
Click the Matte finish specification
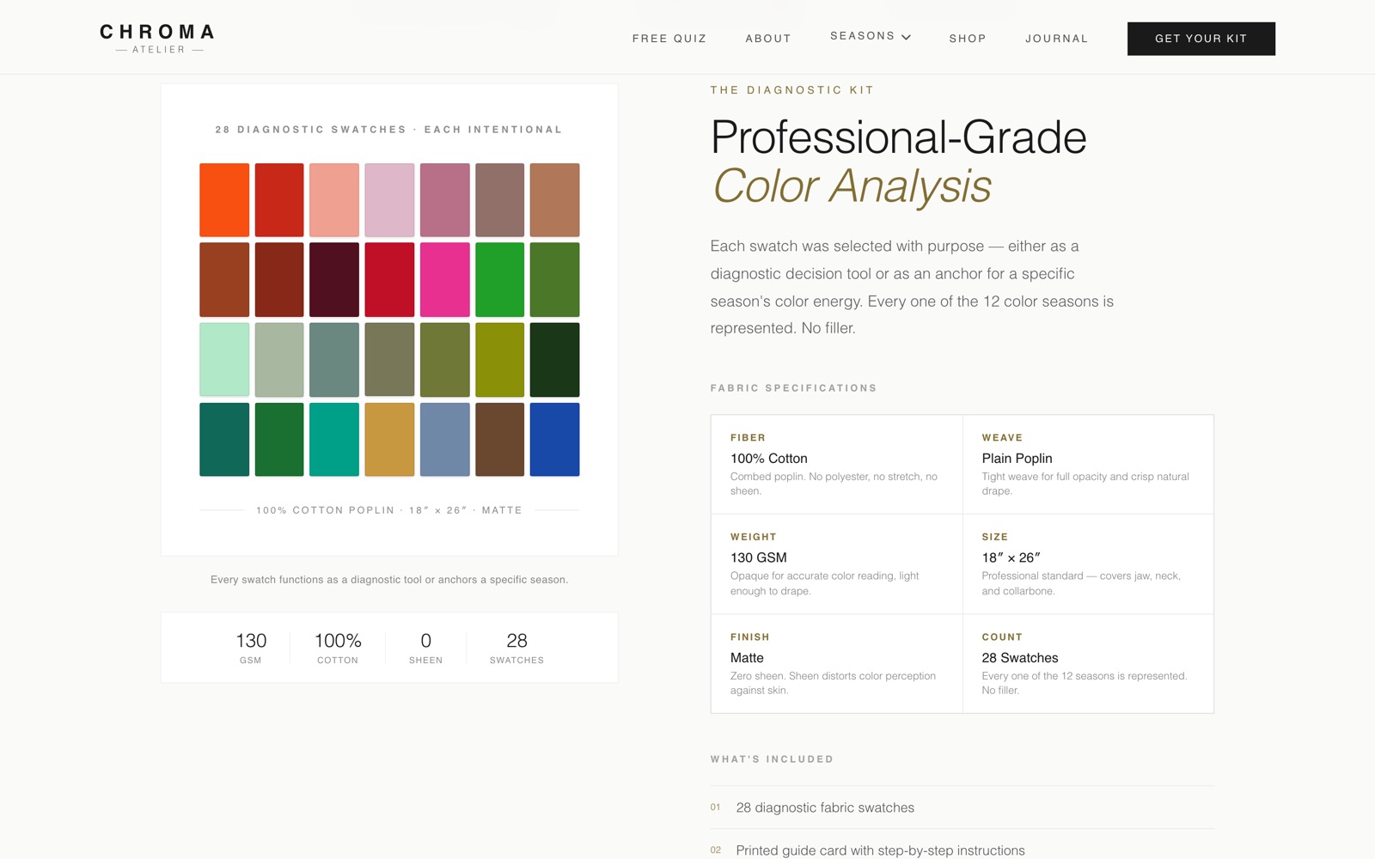pyautogui.click(x=836, y=664)
